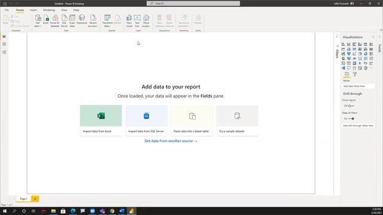The width and height of the screenshot is (383, 215).
Task: Open the 'Get more visuals' ellipsis
Action: point(371,68)
